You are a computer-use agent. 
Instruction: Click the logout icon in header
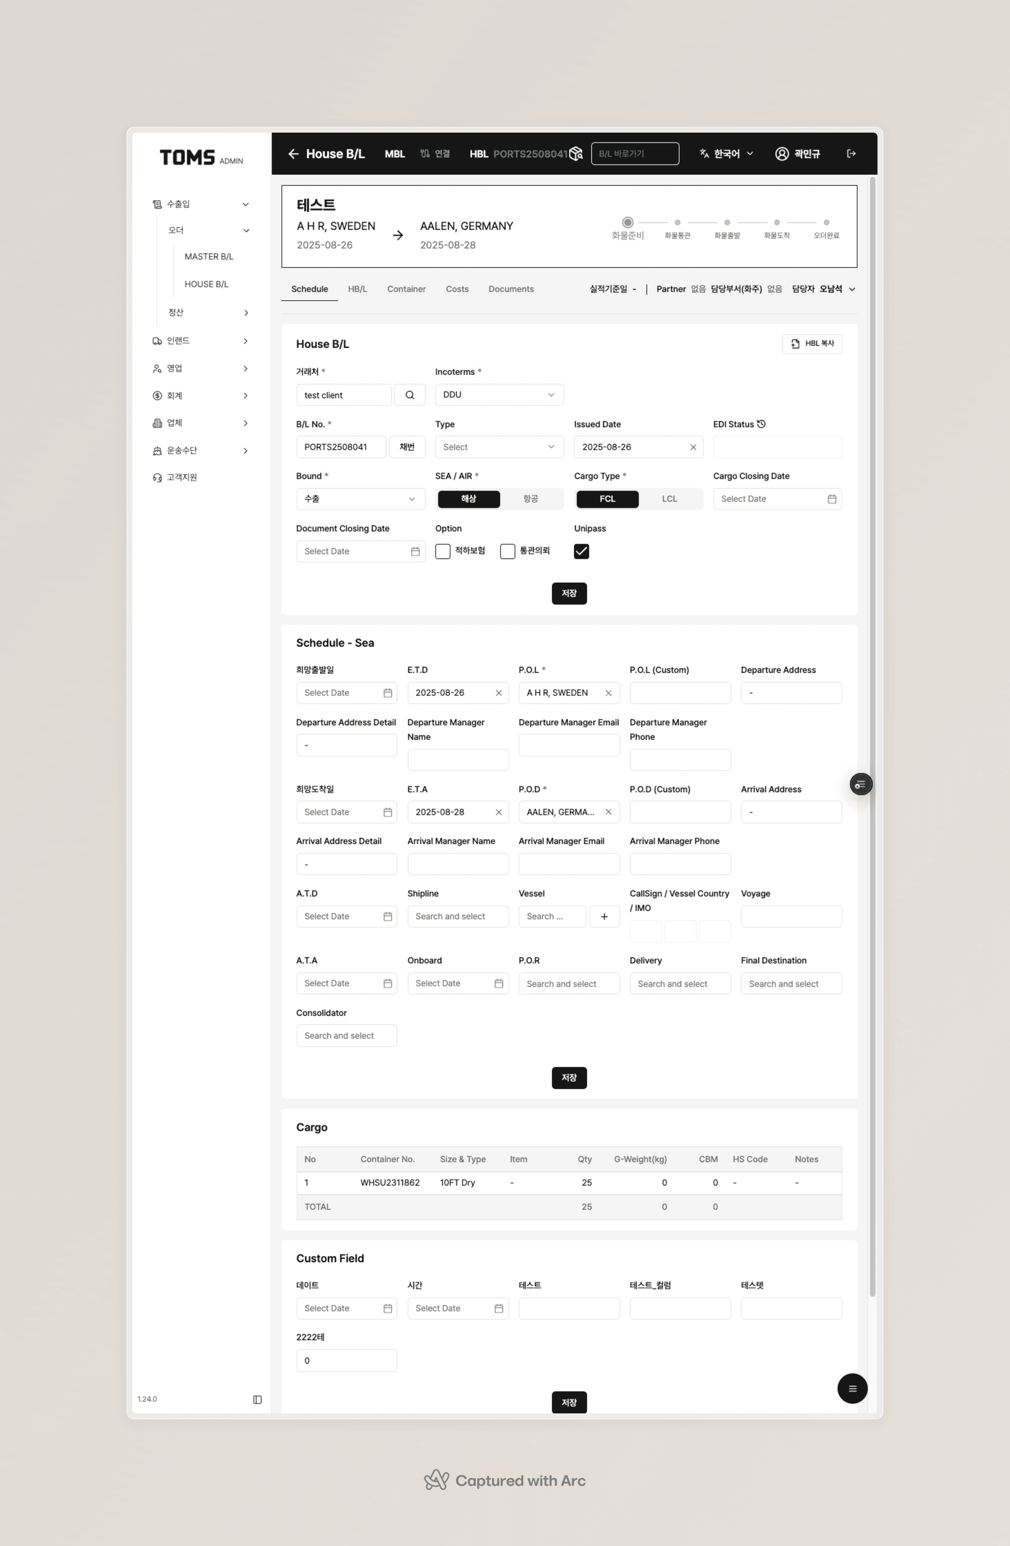pos(851,154)
